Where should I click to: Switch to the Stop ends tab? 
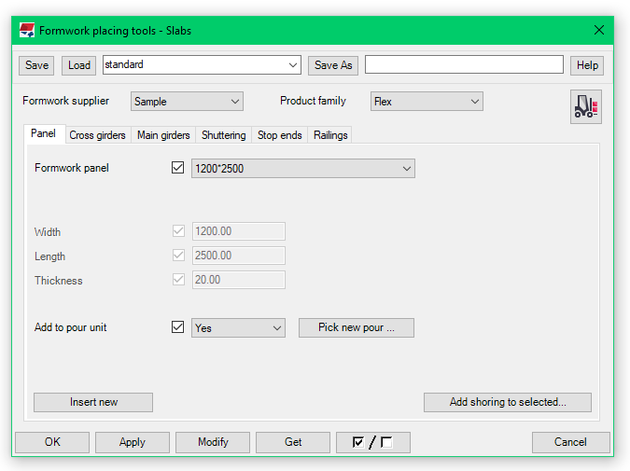(280, 135)
